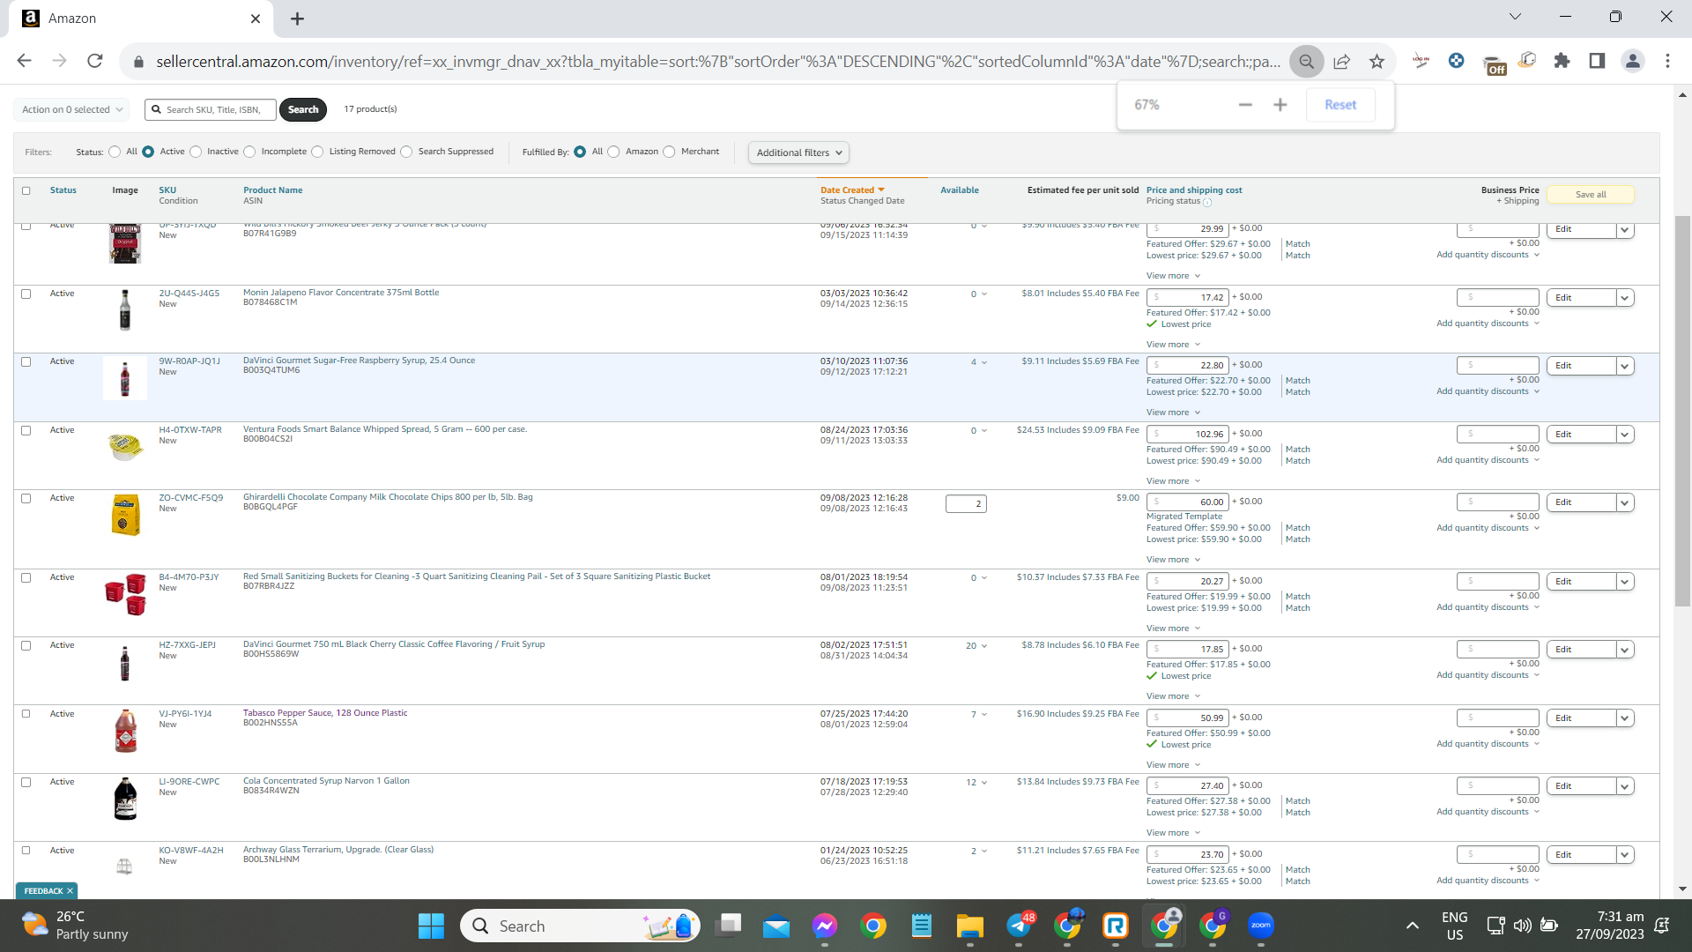
Task: Launch File Explorer from taskbar
Action: point(970,926)
